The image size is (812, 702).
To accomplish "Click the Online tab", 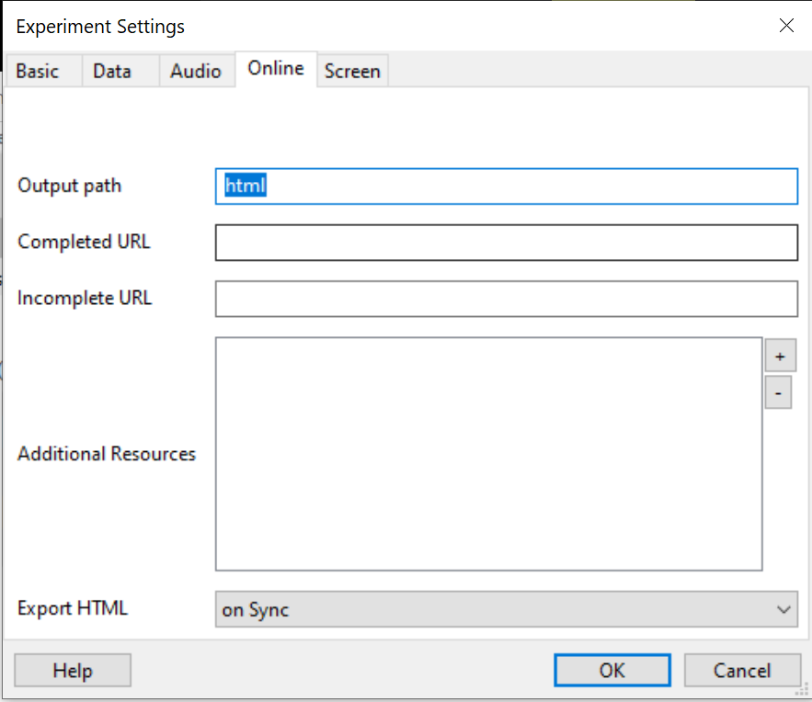I will point(276,69).
